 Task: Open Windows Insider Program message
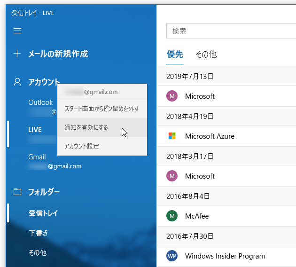coord(226,256)
